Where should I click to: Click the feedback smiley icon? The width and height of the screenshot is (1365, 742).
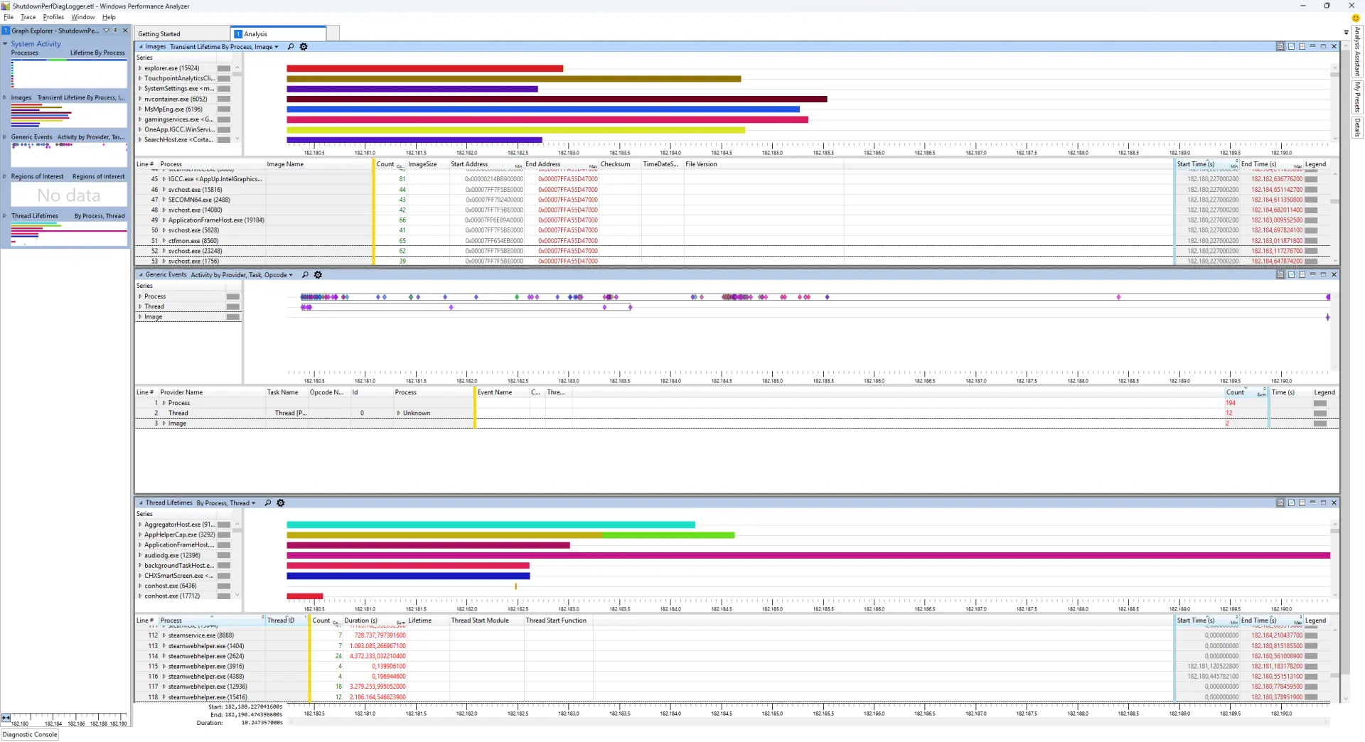point(1356,18)
